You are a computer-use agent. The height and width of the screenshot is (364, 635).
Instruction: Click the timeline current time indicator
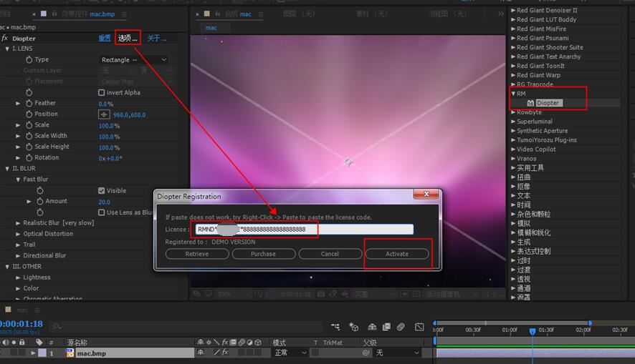[532, 331]
